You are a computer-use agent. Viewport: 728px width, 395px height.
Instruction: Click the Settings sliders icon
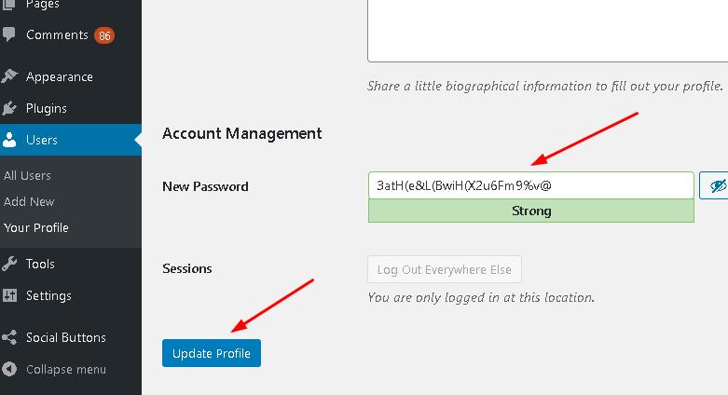(10, 295)
